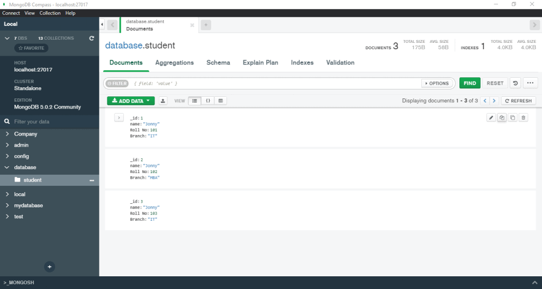The width and height of the screenshot is (542, 289).
Task: Open student collection options ellipsis
Action: click(x=92, y=180)
